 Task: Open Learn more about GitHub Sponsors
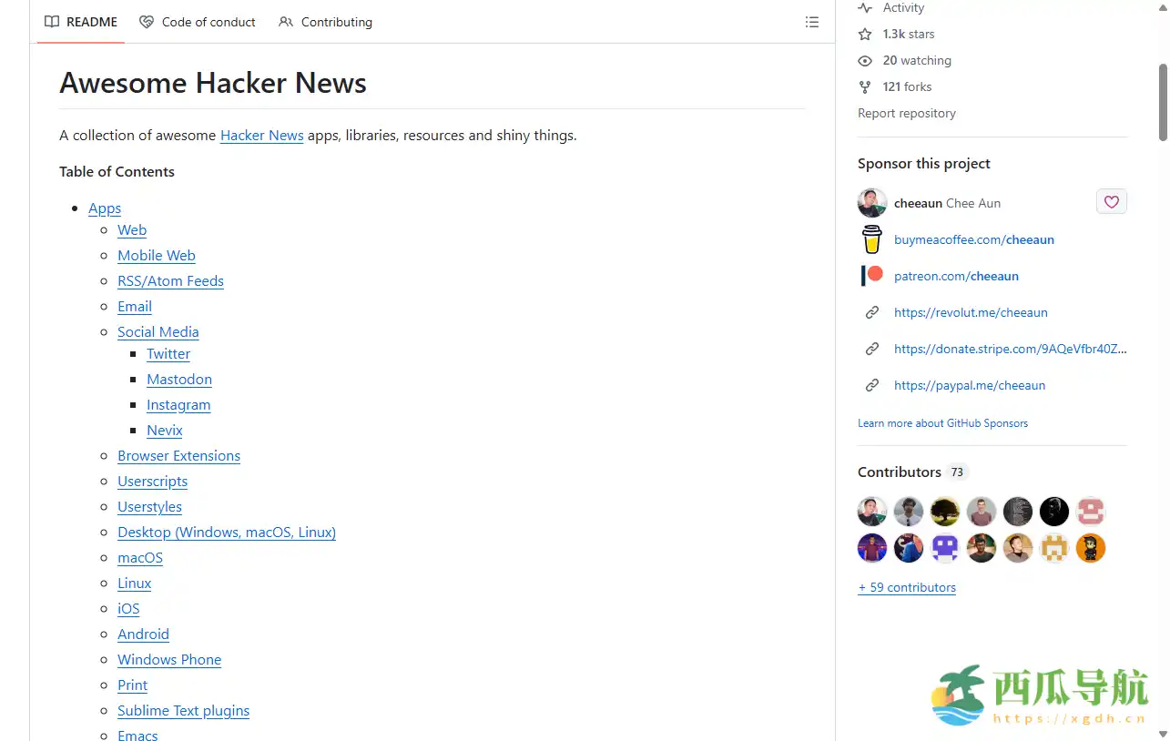click(x=942, y=423)
